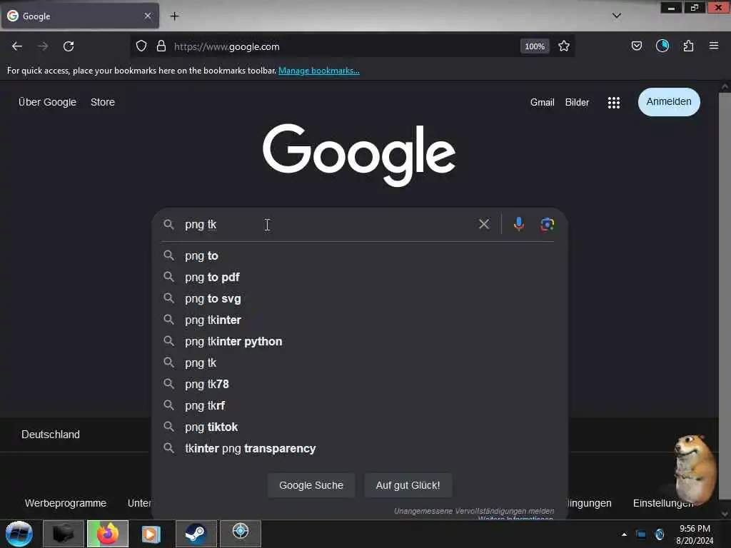Open the extensions puzzle icon

pyautogui.click(x=689, y=46)
